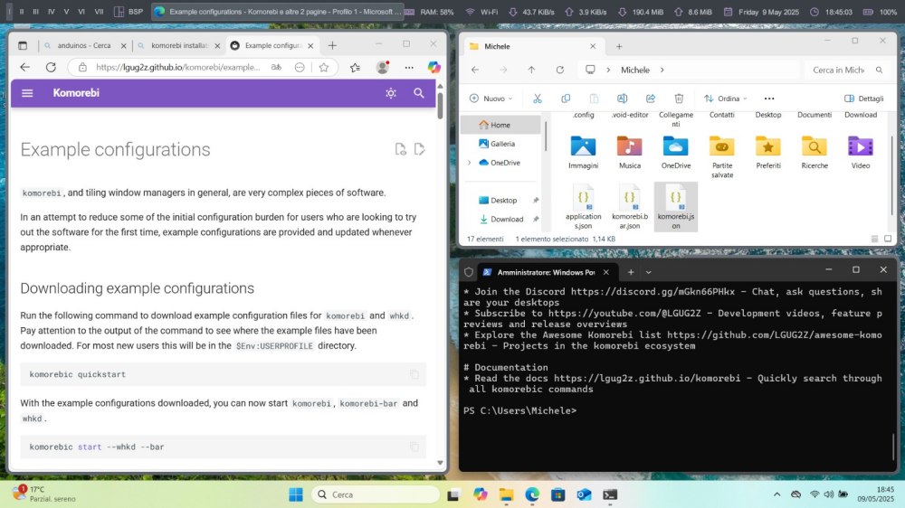Open the Windows Start menu
This screenshot has width=905, height=508.
(296, 494)
